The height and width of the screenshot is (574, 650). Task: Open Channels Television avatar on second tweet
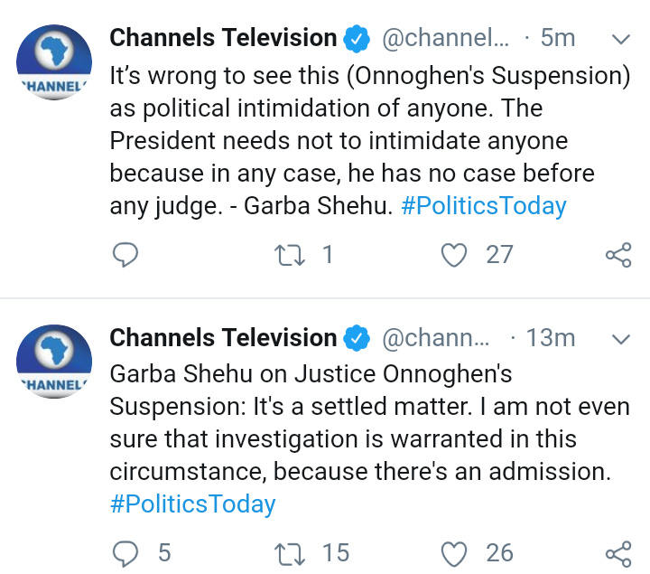[55, 361]
